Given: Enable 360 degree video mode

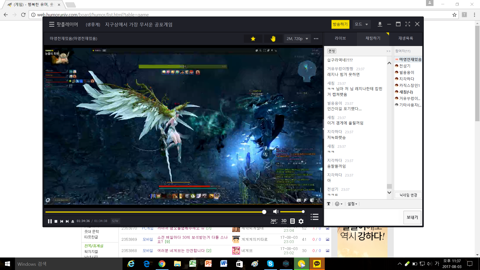Looking at the screenshot, I should (274, 221).
